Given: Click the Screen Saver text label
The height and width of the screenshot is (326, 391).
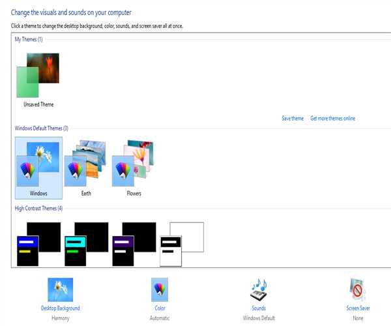Looking at the screenshot, I should click(x=358, y=308).
